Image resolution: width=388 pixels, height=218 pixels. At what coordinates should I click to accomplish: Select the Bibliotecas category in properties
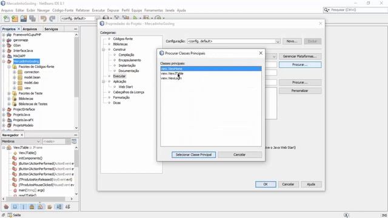[x=120, y=44]
